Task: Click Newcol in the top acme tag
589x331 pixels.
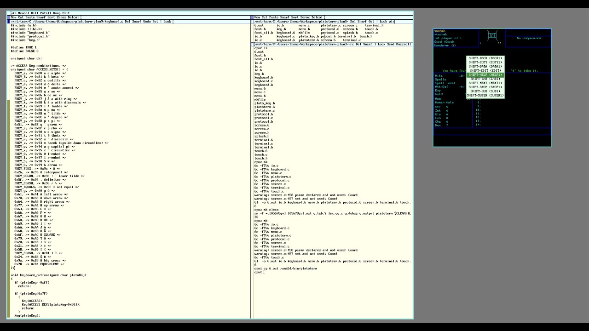Action: [23, 13]
